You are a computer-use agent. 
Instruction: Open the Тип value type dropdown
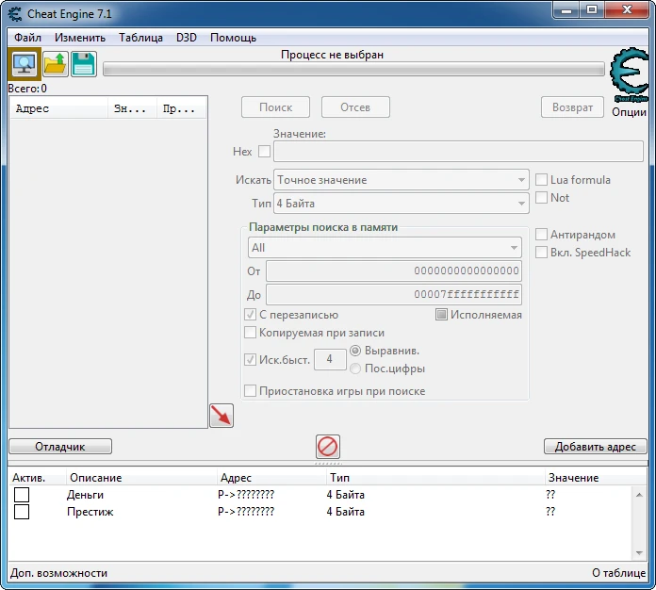[x=402, y=204]
